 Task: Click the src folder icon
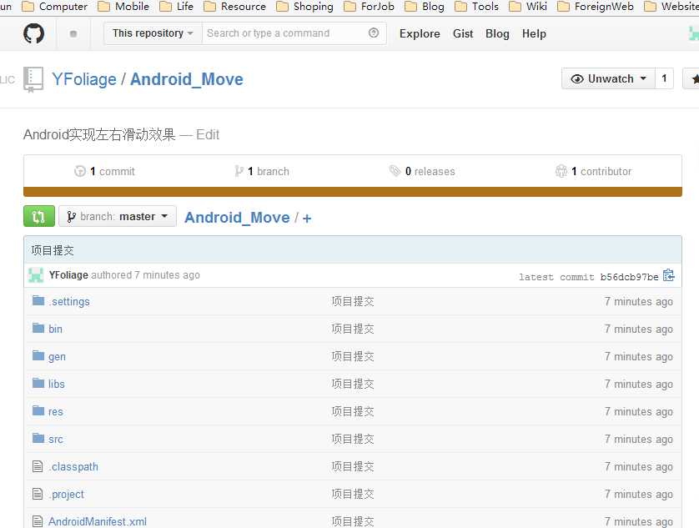(x=38, y=439)
